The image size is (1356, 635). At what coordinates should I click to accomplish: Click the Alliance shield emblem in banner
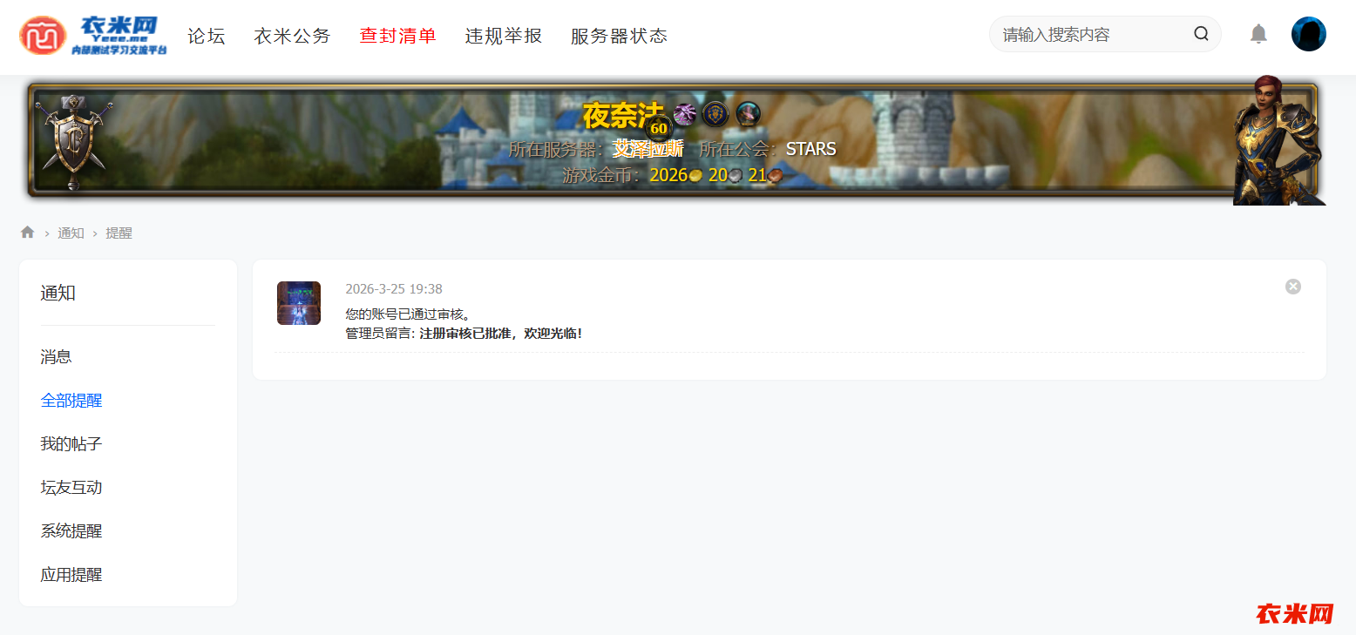73,141
